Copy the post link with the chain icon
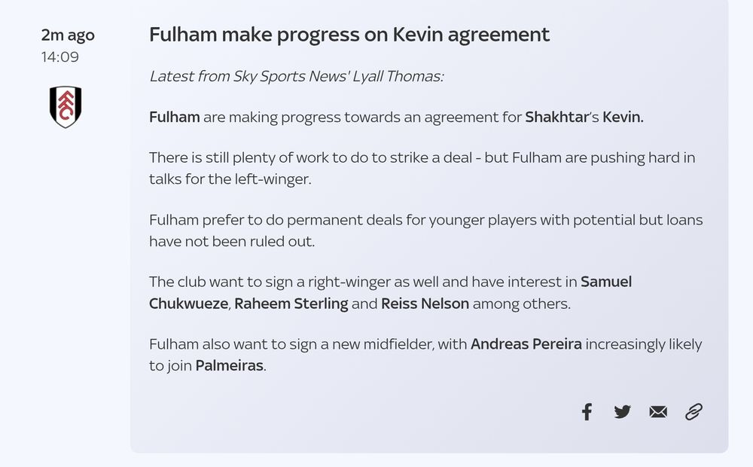 click(694, 412)
